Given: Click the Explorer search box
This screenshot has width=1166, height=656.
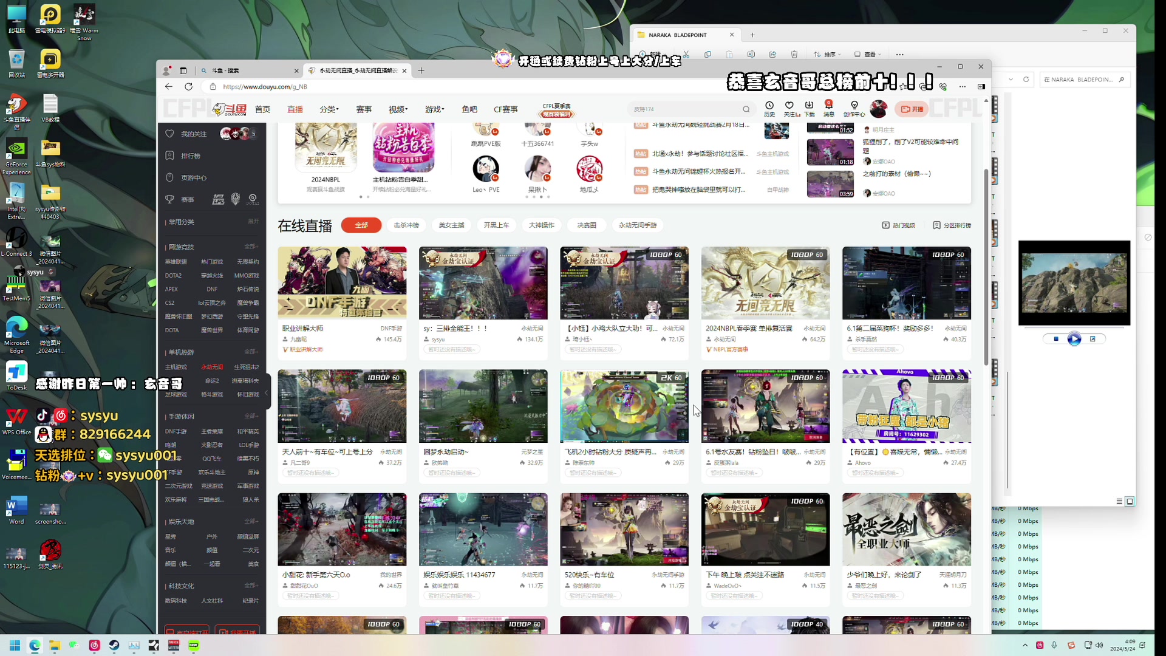Looking at the screenshot, I should pos(1085,80).
